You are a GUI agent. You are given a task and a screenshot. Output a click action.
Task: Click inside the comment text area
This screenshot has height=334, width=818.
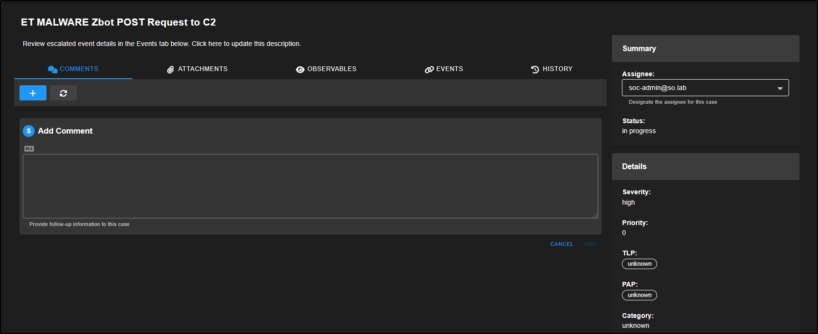coord(310,186)
